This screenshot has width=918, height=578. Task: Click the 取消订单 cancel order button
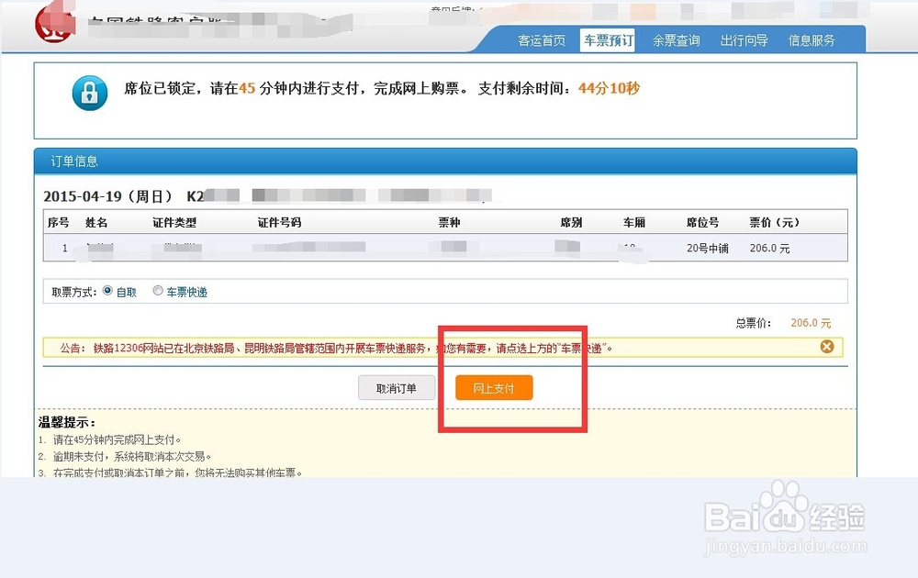click(397, 387)
